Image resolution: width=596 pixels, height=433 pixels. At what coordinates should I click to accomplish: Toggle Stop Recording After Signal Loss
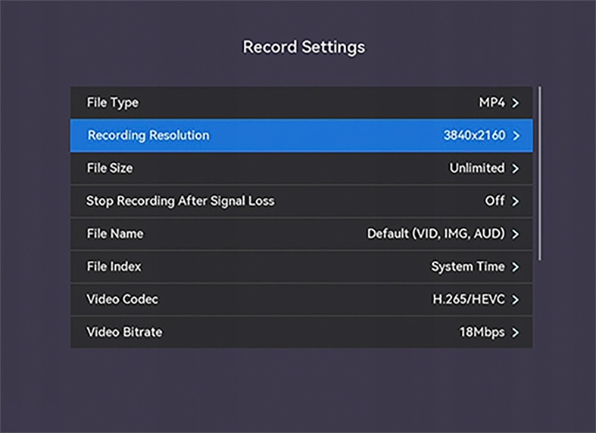pyautogui.click(x=180, y=201)
